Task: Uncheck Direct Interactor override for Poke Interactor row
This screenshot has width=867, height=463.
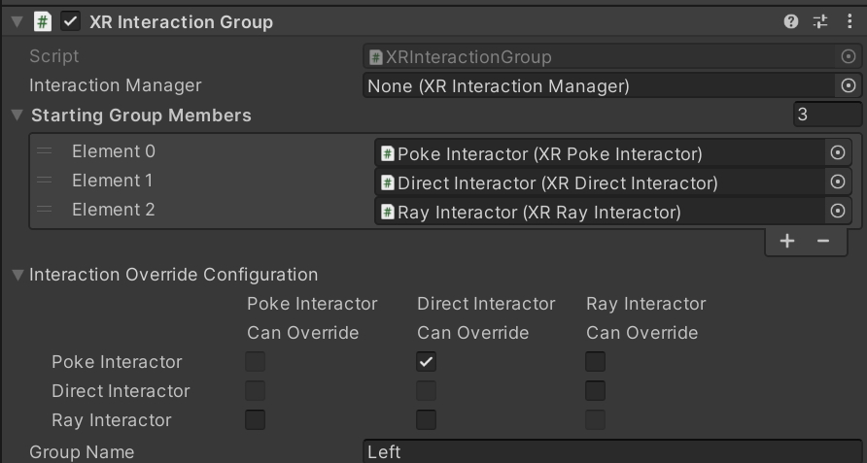Action: tap(426, 362)
